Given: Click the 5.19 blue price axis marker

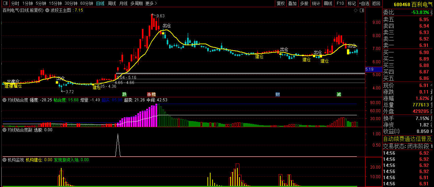Looking at the screenshot, I should tap(373, 69).
